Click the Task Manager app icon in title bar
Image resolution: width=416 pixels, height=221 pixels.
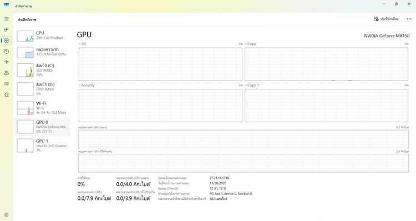(6, 4)
